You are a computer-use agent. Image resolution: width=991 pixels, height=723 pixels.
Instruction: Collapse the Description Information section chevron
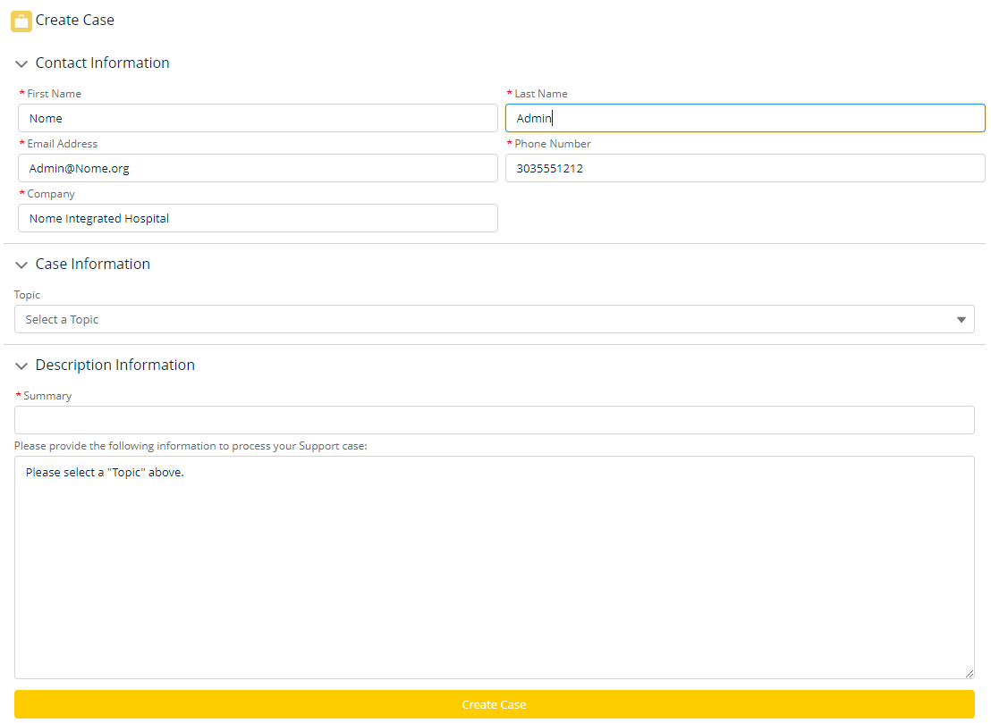[x=21, y=366]
